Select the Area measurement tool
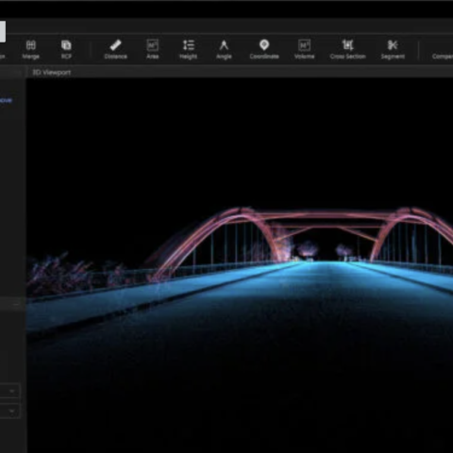This screenshot has width=453, height=453. [x=153, y=49]
